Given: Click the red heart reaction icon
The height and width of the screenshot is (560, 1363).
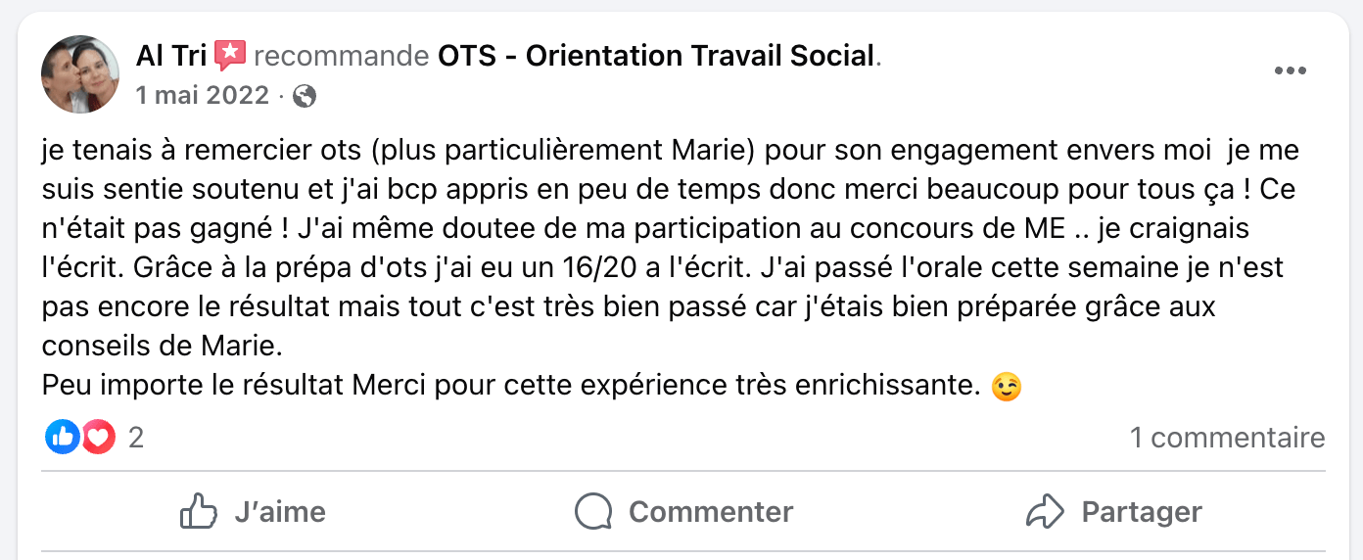Looking at the screenshot, I should pos(98,437).
